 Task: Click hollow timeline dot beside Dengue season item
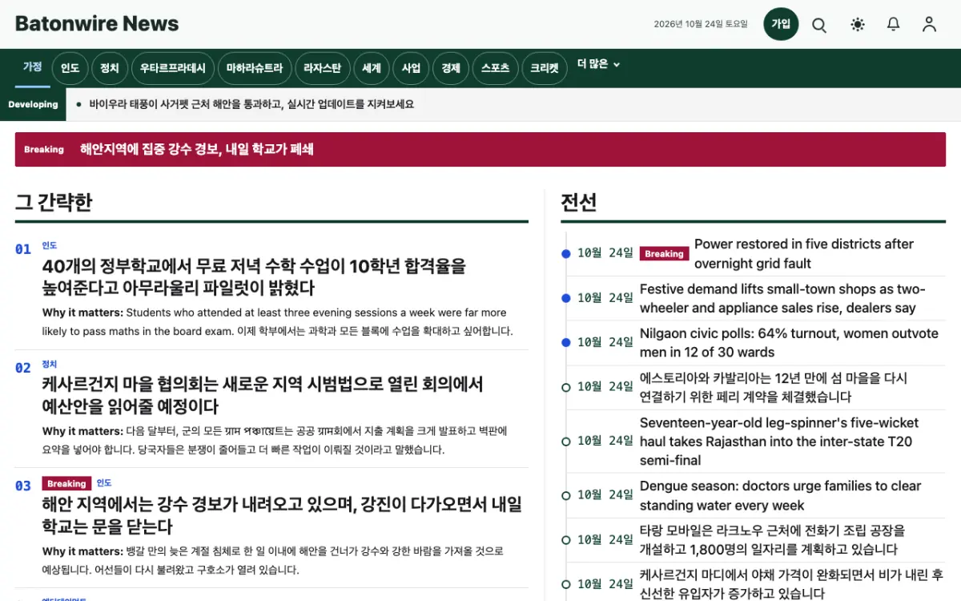point(566,495)
